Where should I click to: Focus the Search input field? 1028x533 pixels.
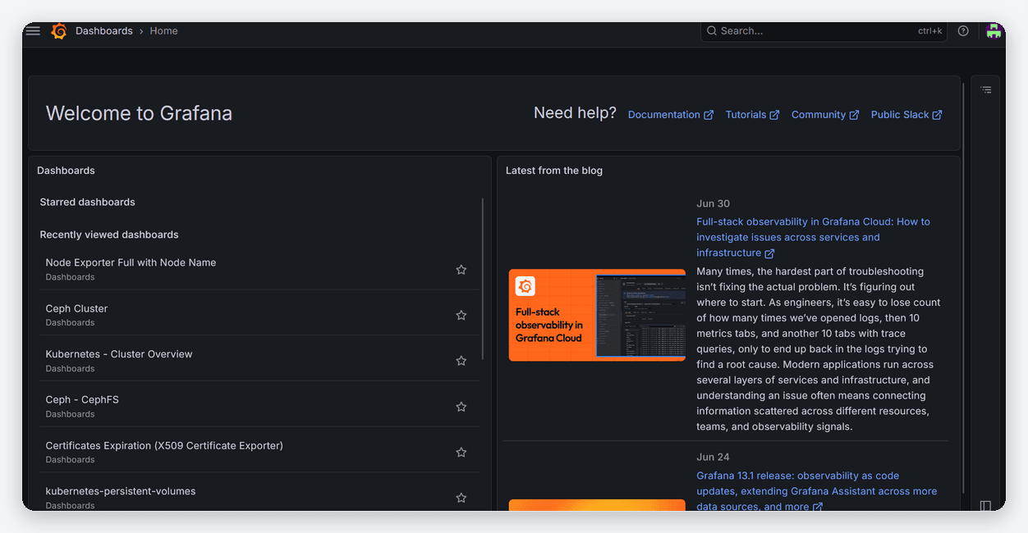click(x=824, y=31)
